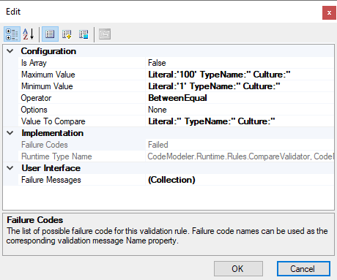The image size is (337, 280).
Task: Close the Edit dialog
Action: (329, 12)
